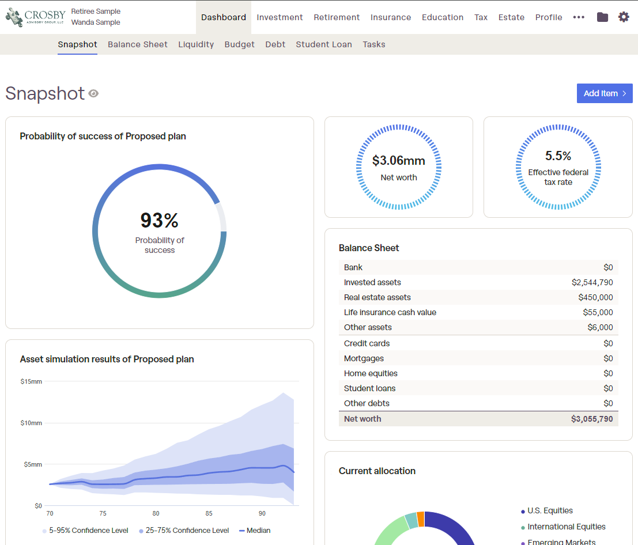Select the Snapshot sub-tab

pyautogui.click(x=77, y=44)
